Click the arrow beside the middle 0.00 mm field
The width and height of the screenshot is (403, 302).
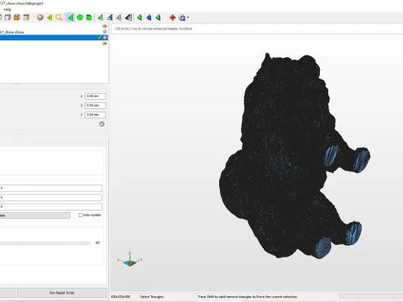[81, 106]
